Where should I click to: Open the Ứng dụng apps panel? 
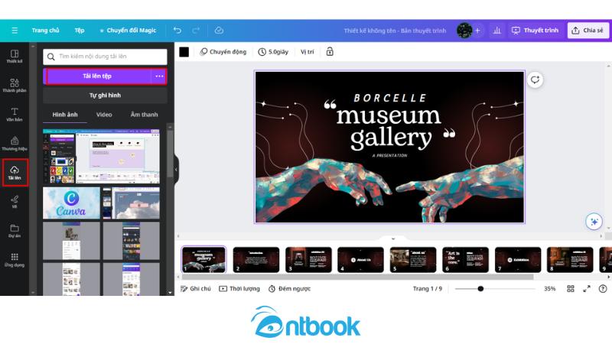15,260
